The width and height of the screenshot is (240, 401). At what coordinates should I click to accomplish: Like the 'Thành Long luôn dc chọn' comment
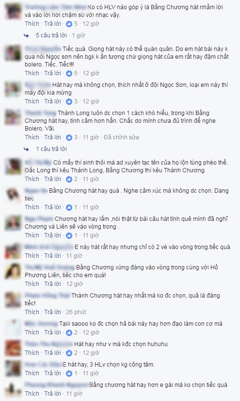(32, 137)
